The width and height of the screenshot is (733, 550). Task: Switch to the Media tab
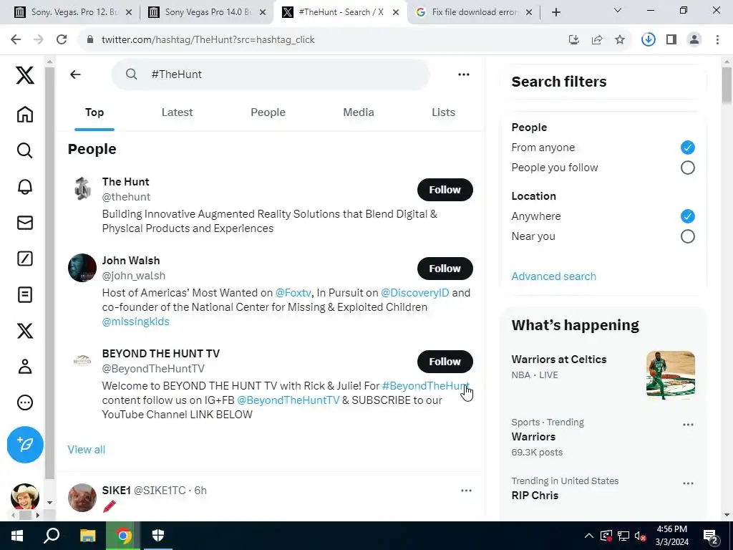coord(359,112)
